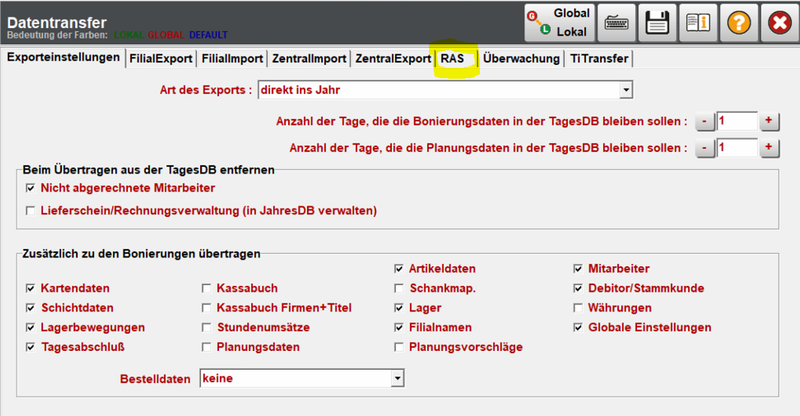Screen dimensions: 800x416
Task: Open the ZentralImport tab
Action: click(x=309, y=59)
